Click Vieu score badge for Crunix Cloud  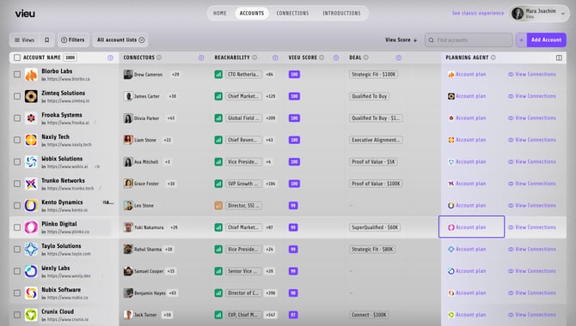pyautogui.click(x=293, y=315)
